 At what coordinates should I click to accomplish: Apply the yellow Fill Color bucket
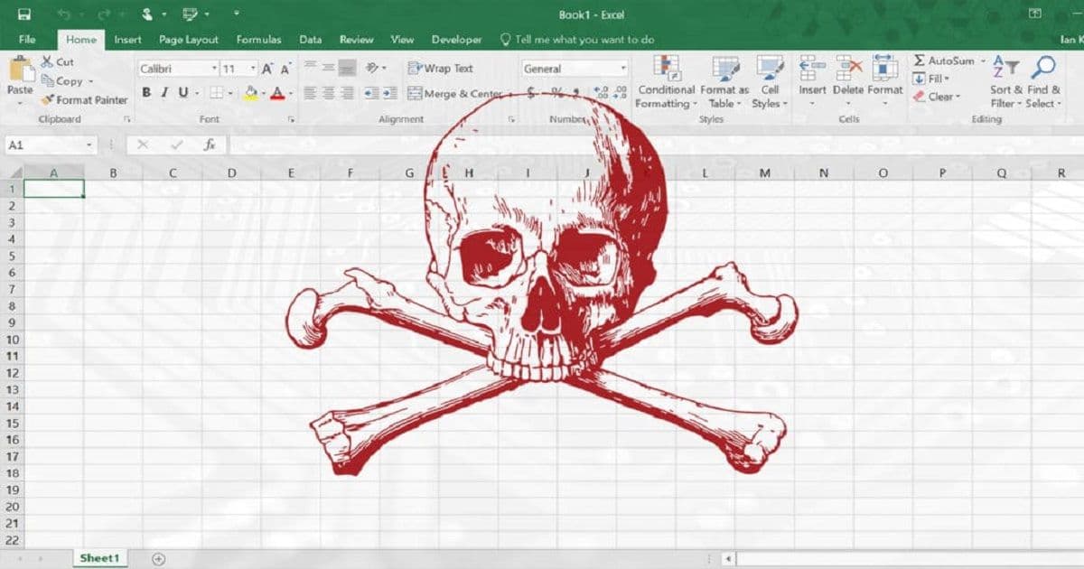pyautogui.click(x=250, y=93)
